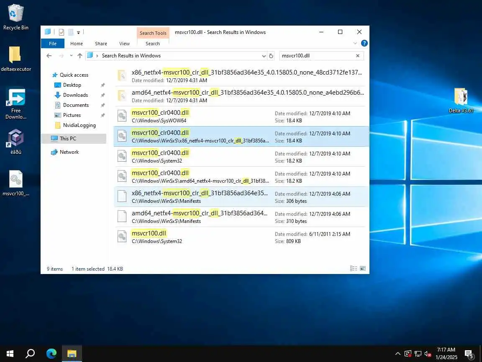
Task: Switch to the Share ribbon tab
Action: [x=101, y=44]
